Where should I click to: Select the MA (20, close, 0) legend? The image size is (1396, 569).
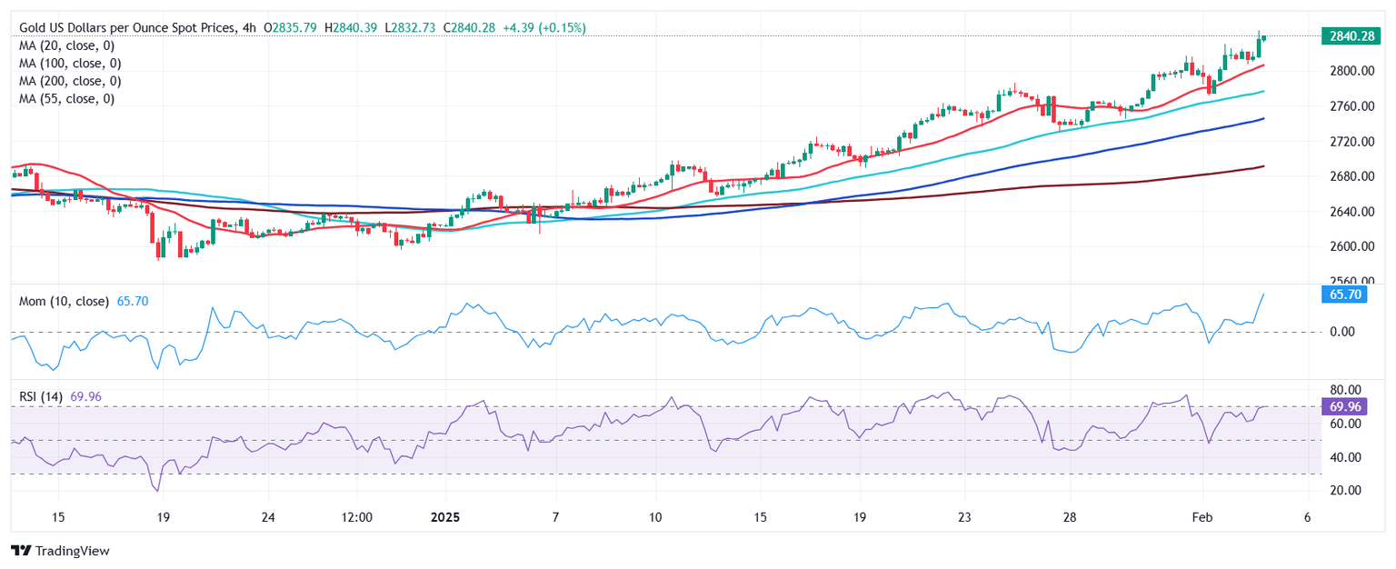(70, 45)
